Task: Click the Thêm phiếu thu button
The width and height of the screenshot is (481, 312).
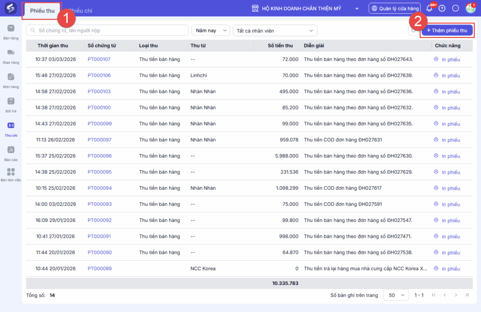Action: pos(447,31)
